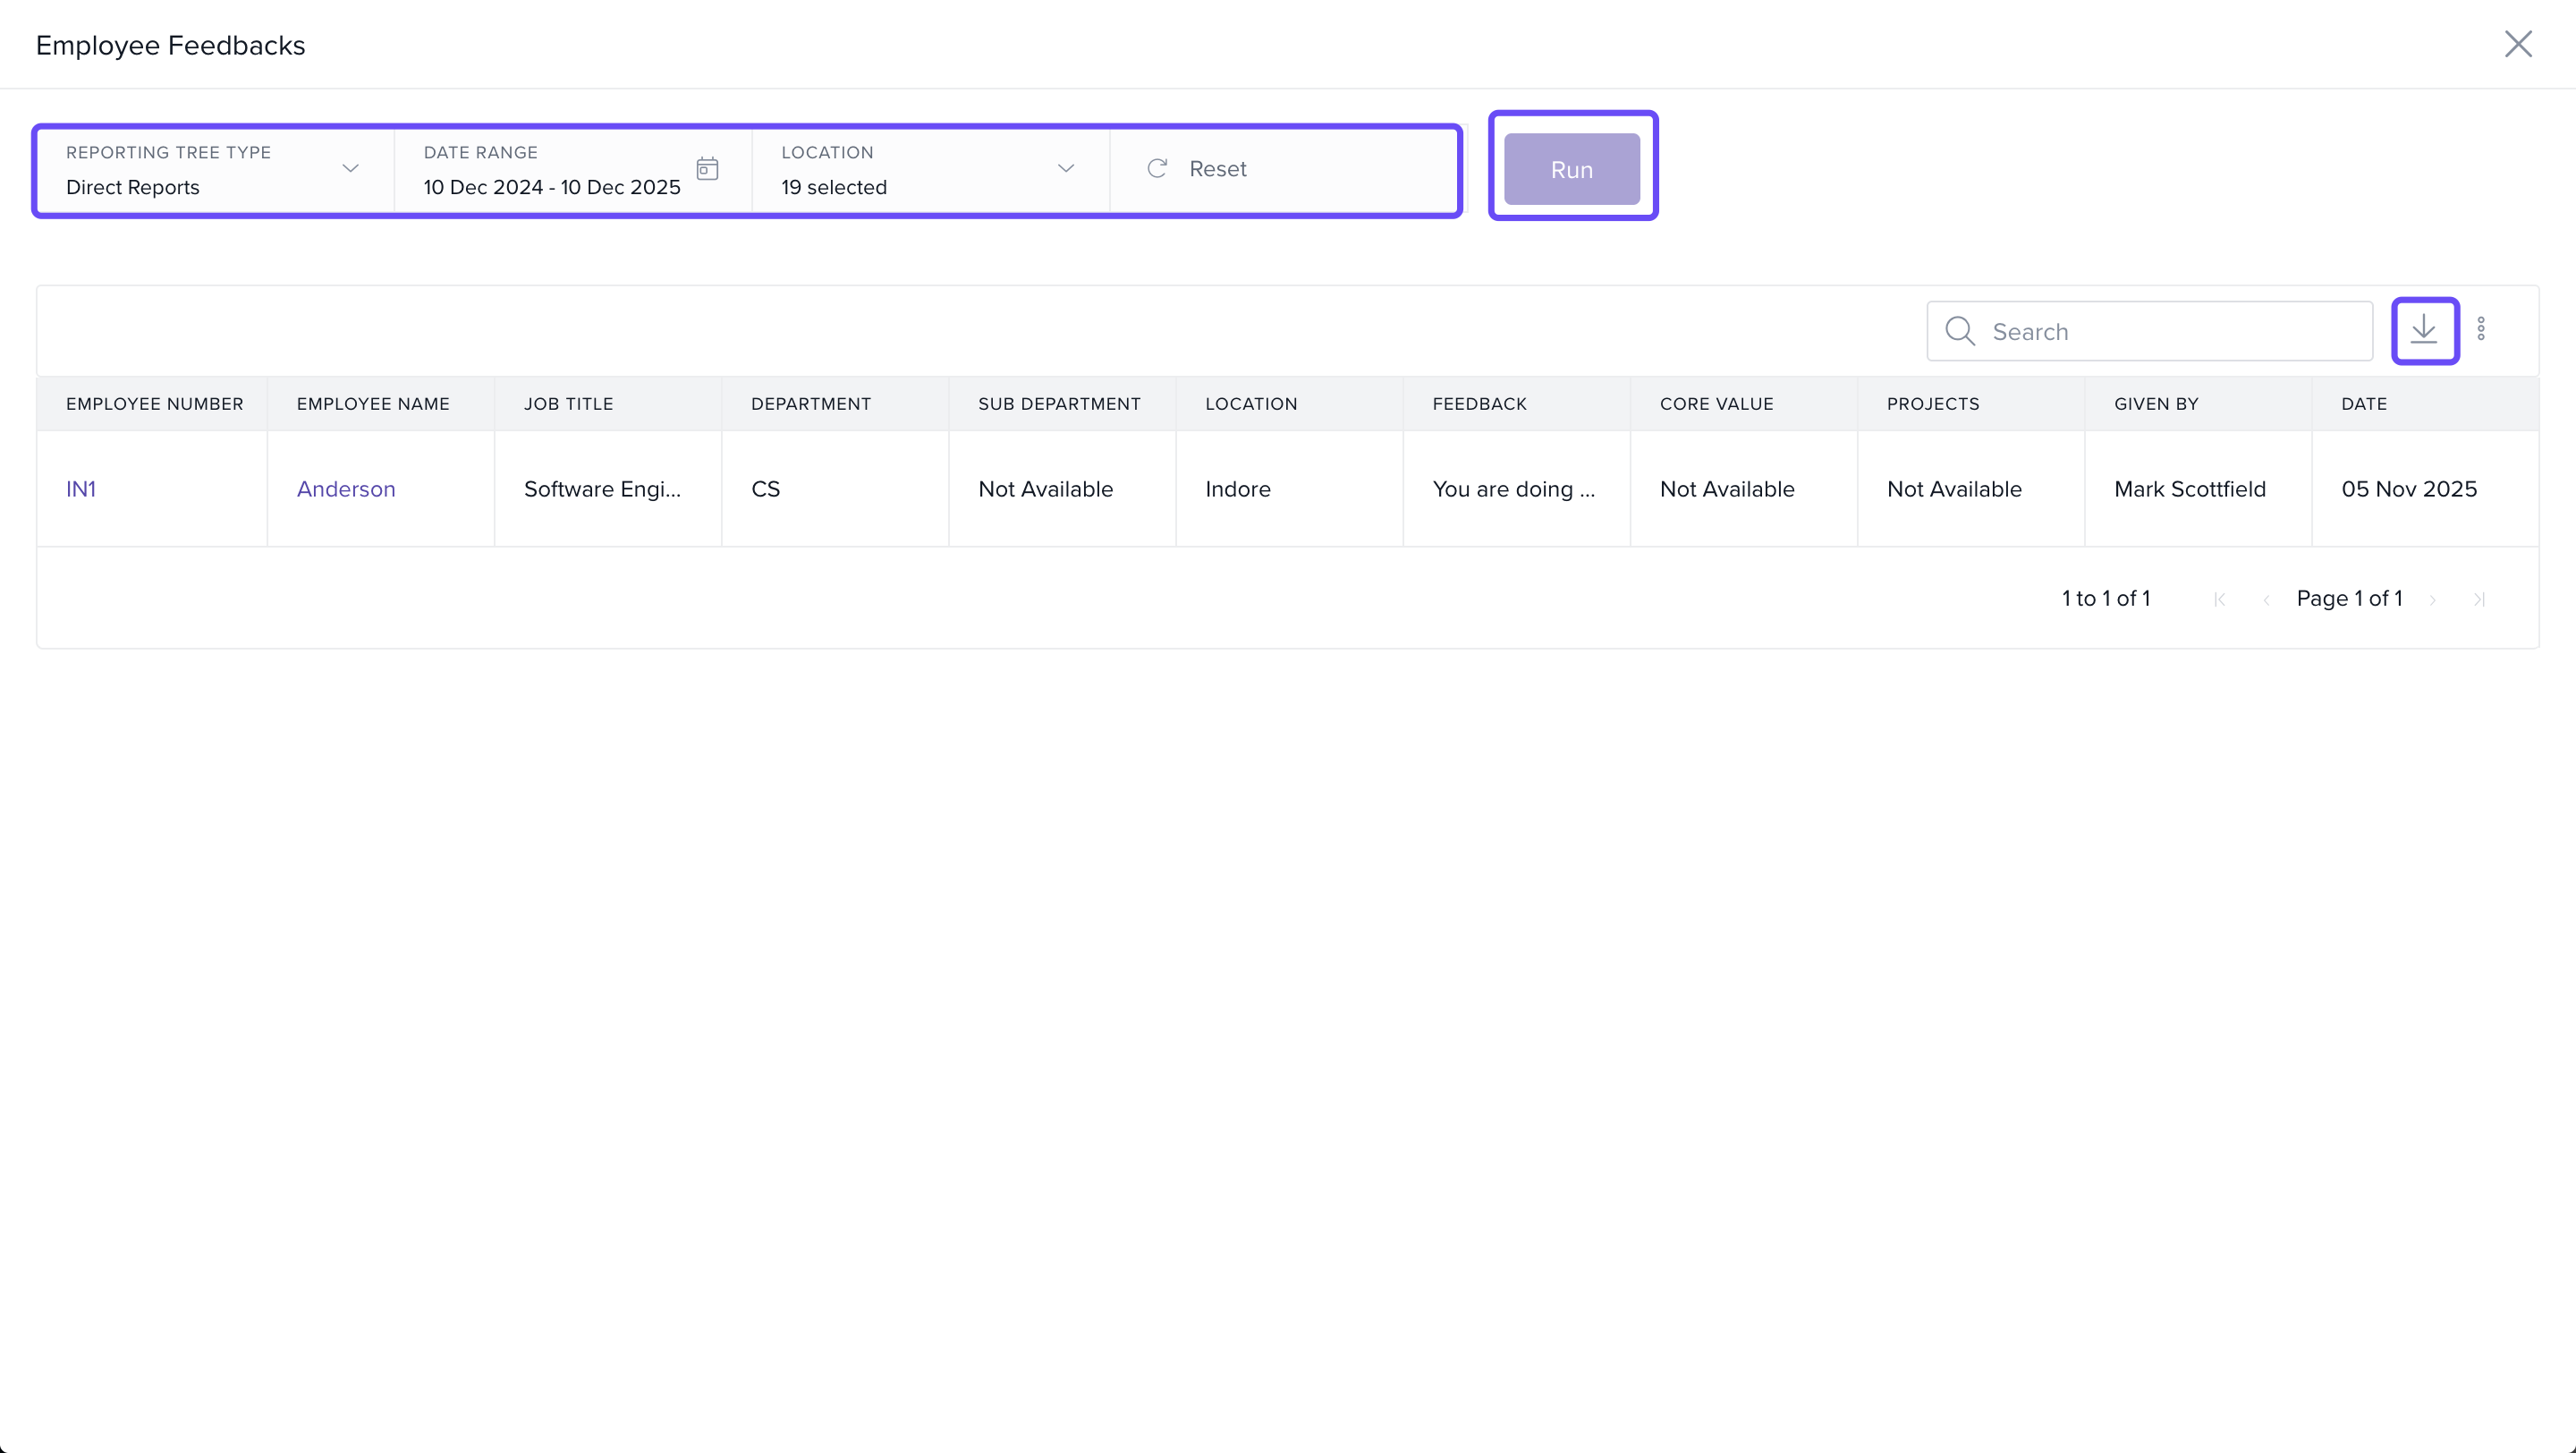This screenshot has width=2576, height=1453.
Task: Expand the Location filter dropdown
Action: click(x=1065, y=168)
